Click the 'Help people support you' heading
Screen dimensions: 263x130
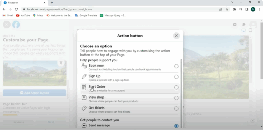[99, 60]
